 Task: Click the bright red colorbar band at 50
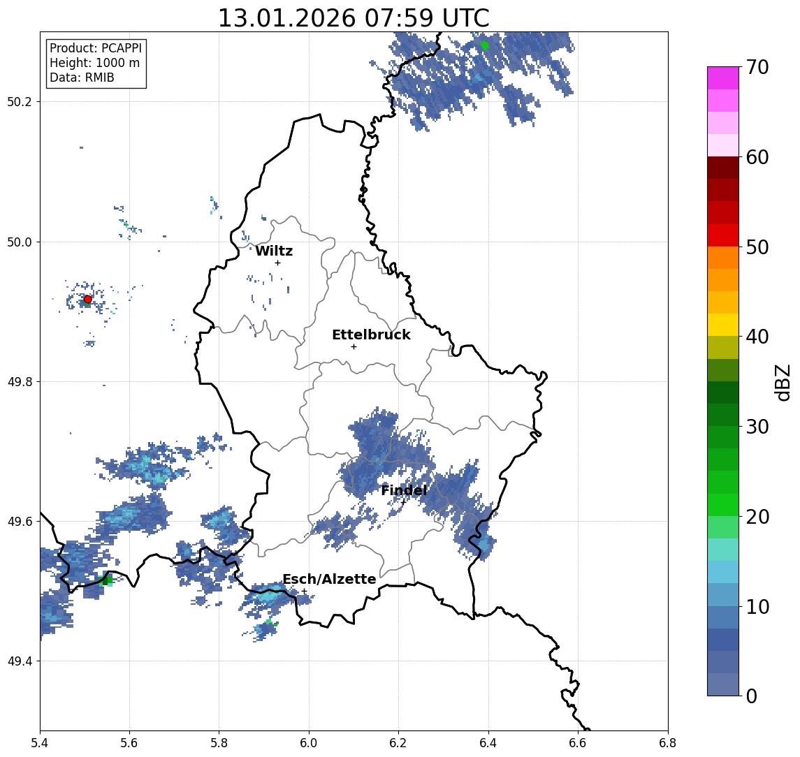click(x=723, y=235)
